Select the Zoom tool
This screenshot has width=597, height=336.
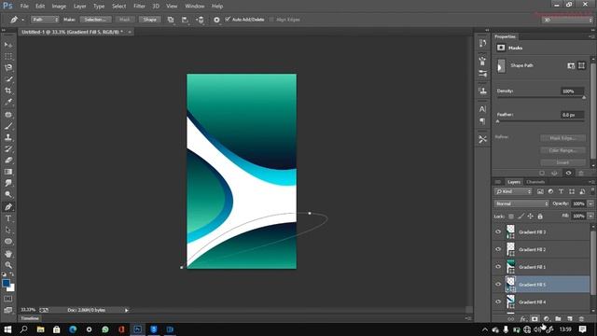8,265
